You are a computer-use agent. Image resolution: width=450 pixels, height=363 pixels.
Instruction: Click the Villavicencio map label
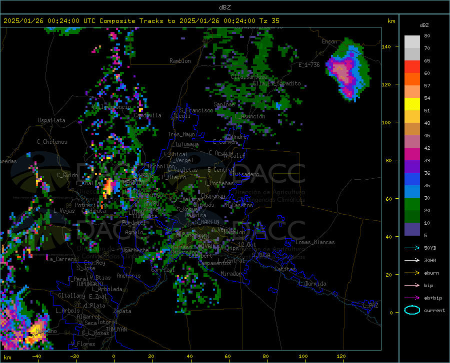[111, 107]
